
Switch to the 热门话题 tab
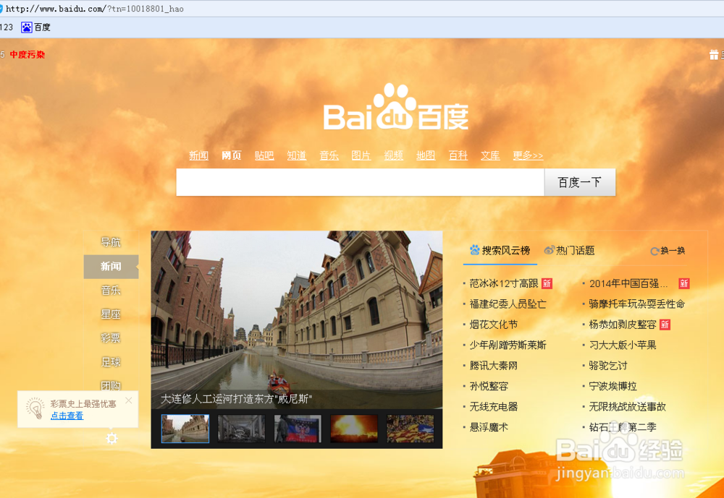coord(569,251)
